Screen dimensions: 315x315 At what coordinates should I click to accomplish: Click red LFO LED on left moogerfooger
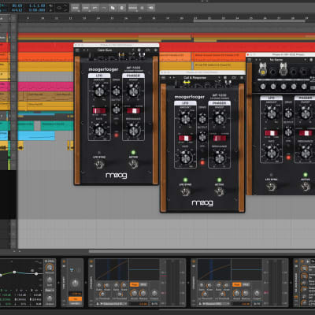pyautogui.click(x=116, y=135)
